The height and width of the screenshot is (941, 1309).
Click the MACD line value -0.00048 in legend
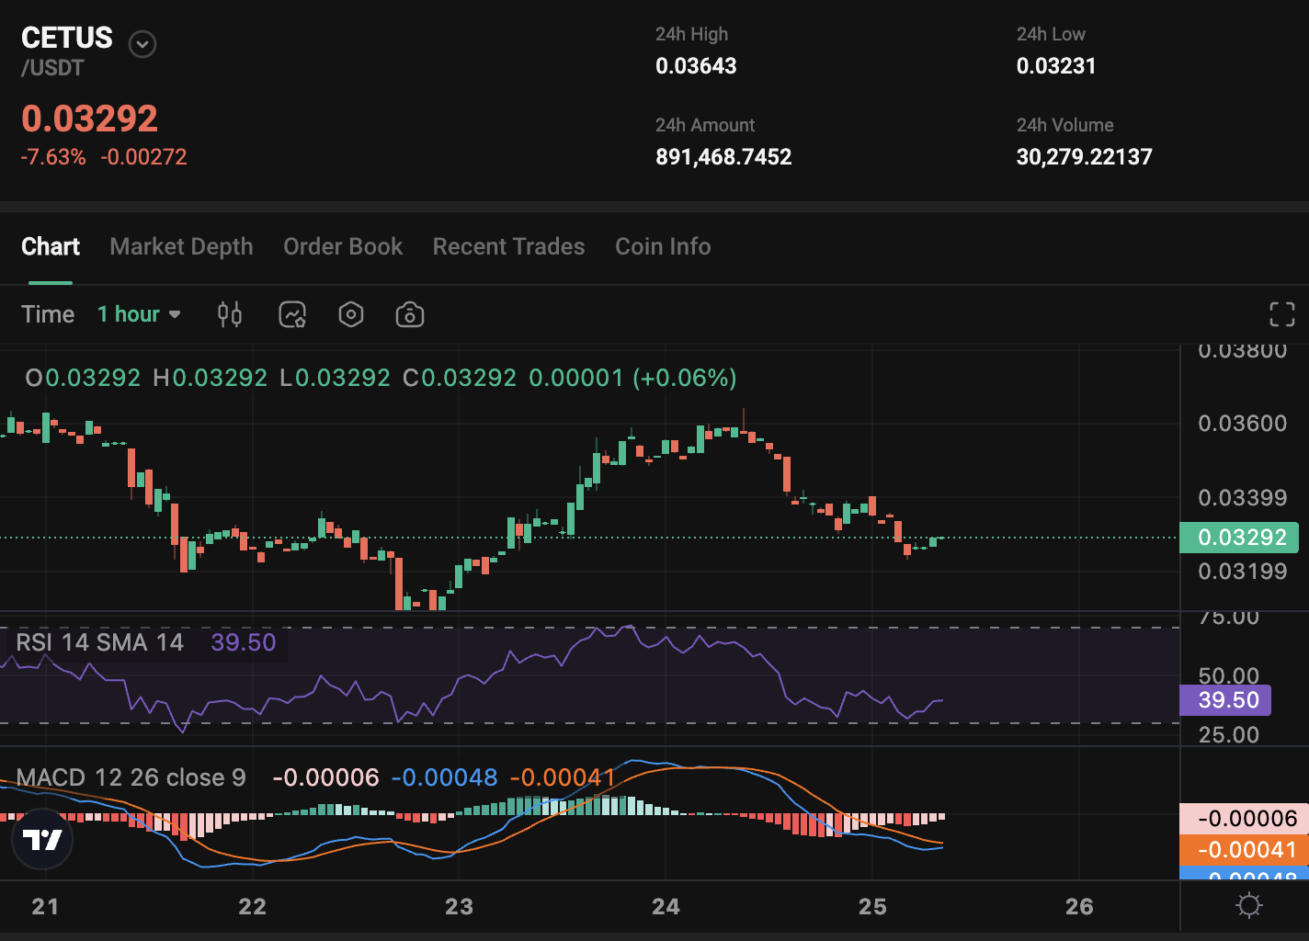(444, 777)
